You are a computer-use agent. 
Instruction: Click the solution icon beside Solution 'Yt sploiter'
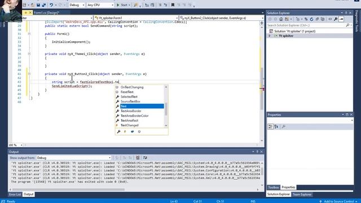coord(271,31)
